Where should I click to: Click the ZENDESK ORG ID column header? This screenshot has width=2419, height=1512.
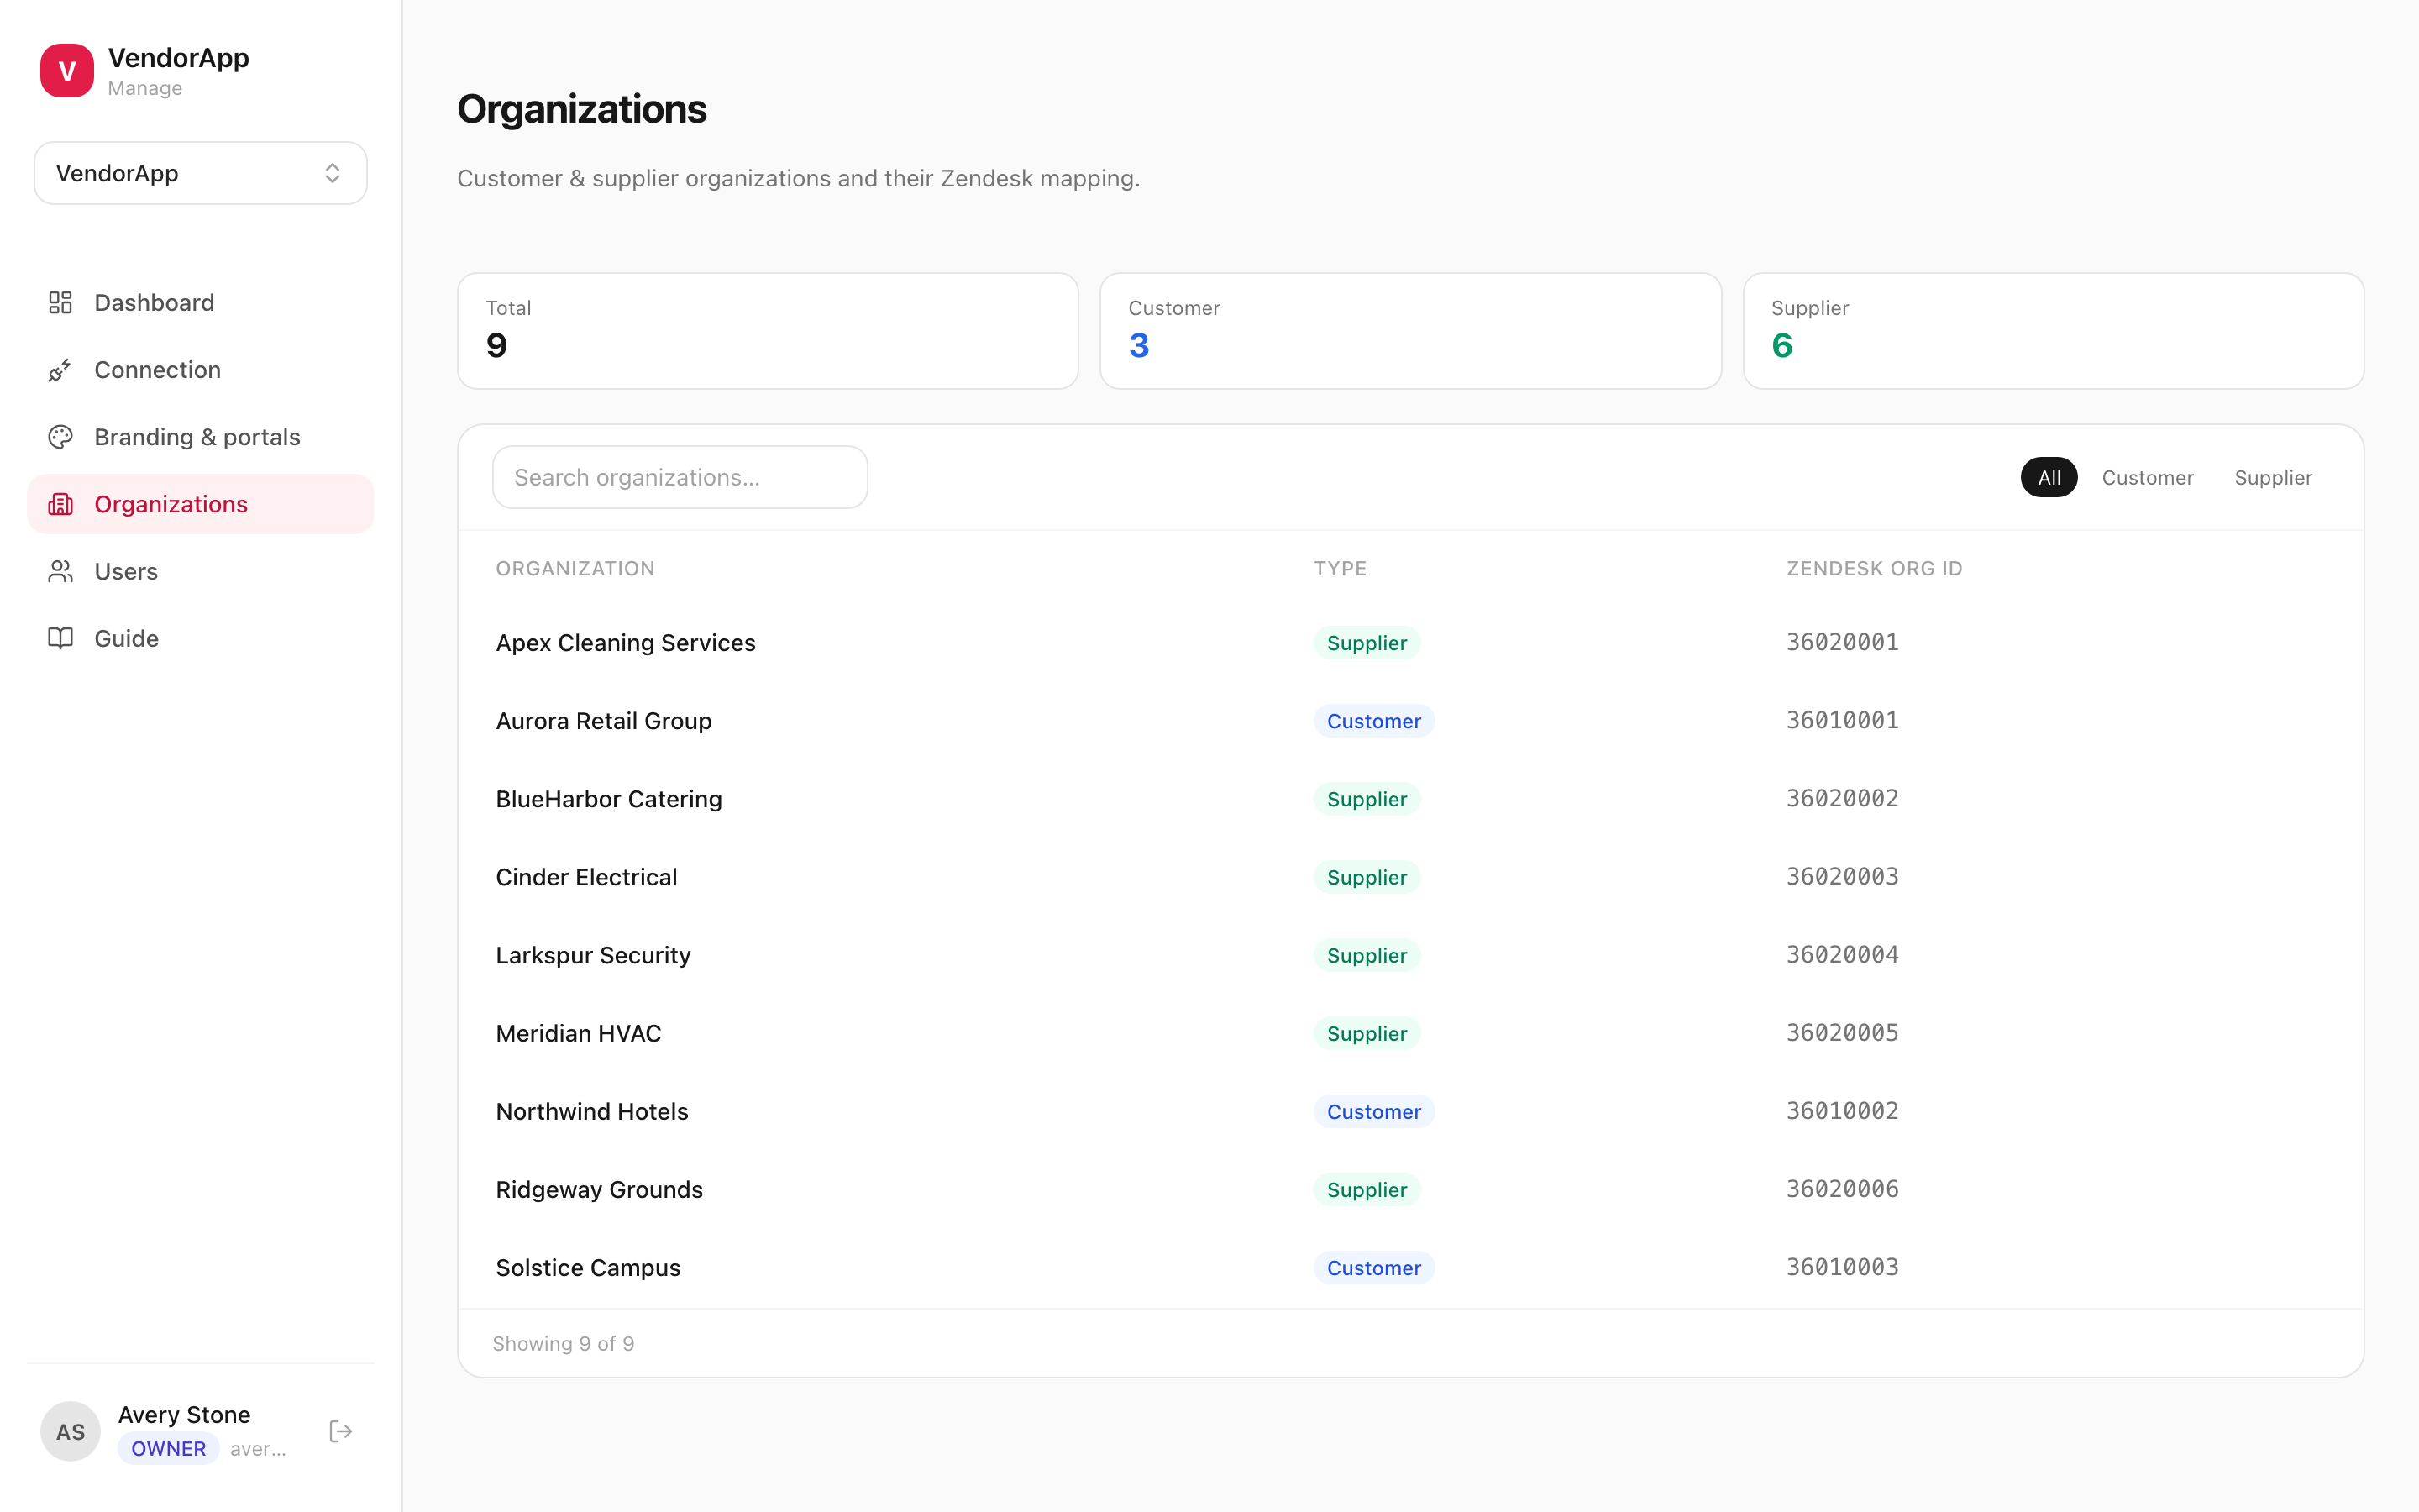click(1874, 568)
